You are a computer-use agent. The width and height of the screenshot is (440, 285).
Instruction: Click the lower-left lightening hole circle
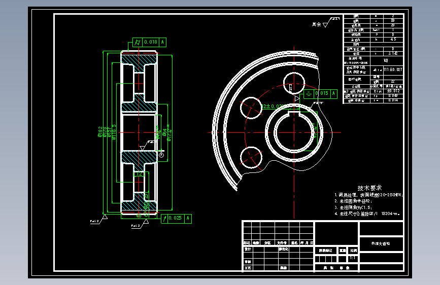click(x=251, y=158)
